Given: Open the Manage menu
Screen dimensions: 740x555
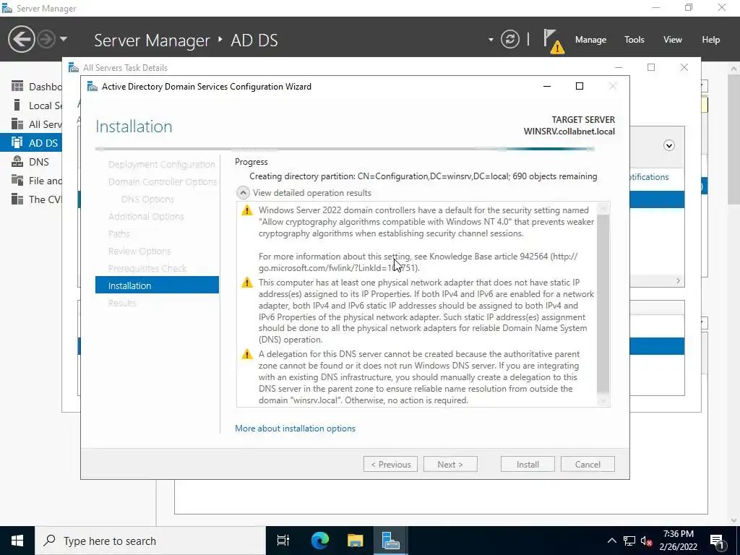Looking at the screenshot, I should pos(590,40).
